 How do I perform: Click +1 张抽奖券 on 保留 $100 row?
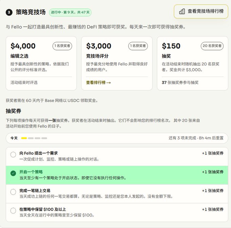point(213,209)
